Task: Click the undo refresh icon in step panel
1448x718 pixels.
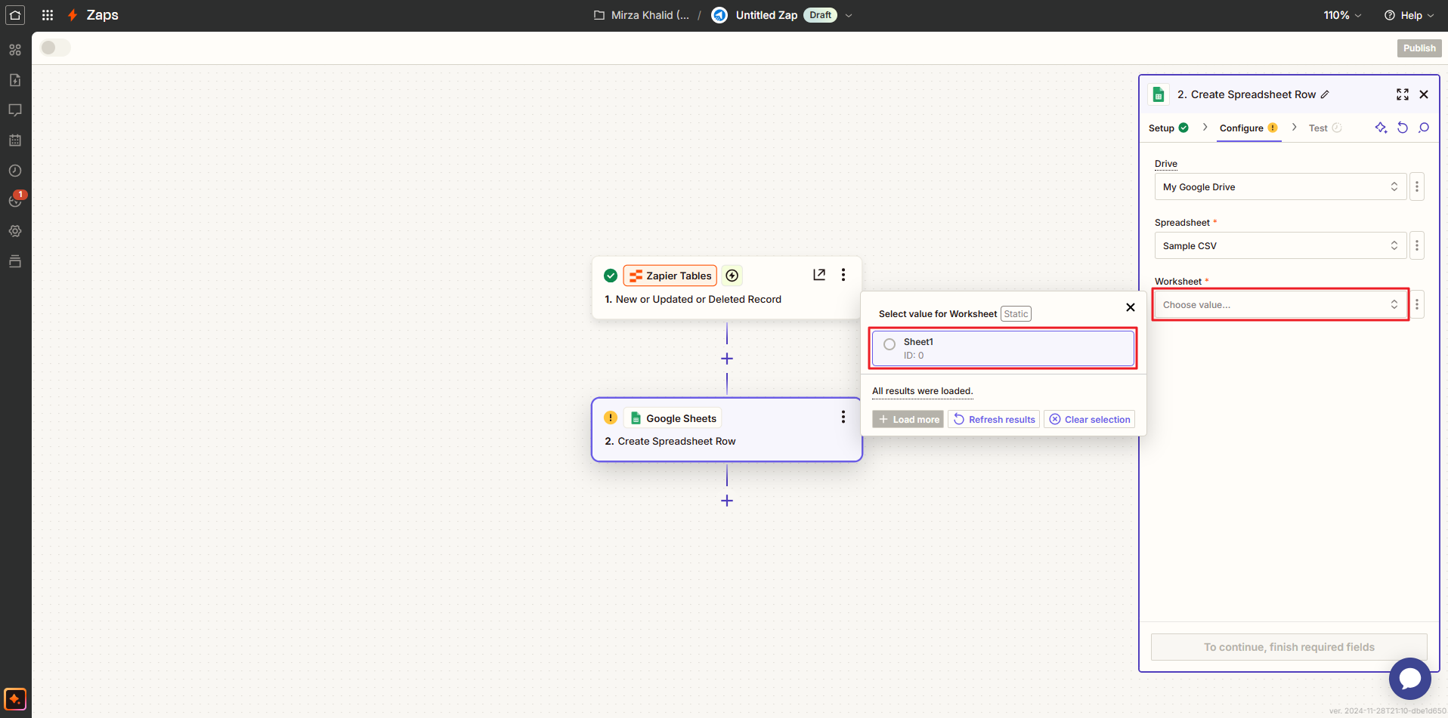Action: tap(1403, 128)
